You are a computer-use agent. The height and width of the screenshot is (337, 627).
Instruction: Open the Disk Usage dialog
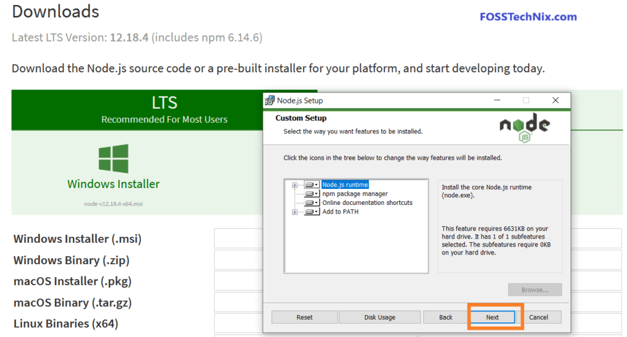(x=380, y=317)
